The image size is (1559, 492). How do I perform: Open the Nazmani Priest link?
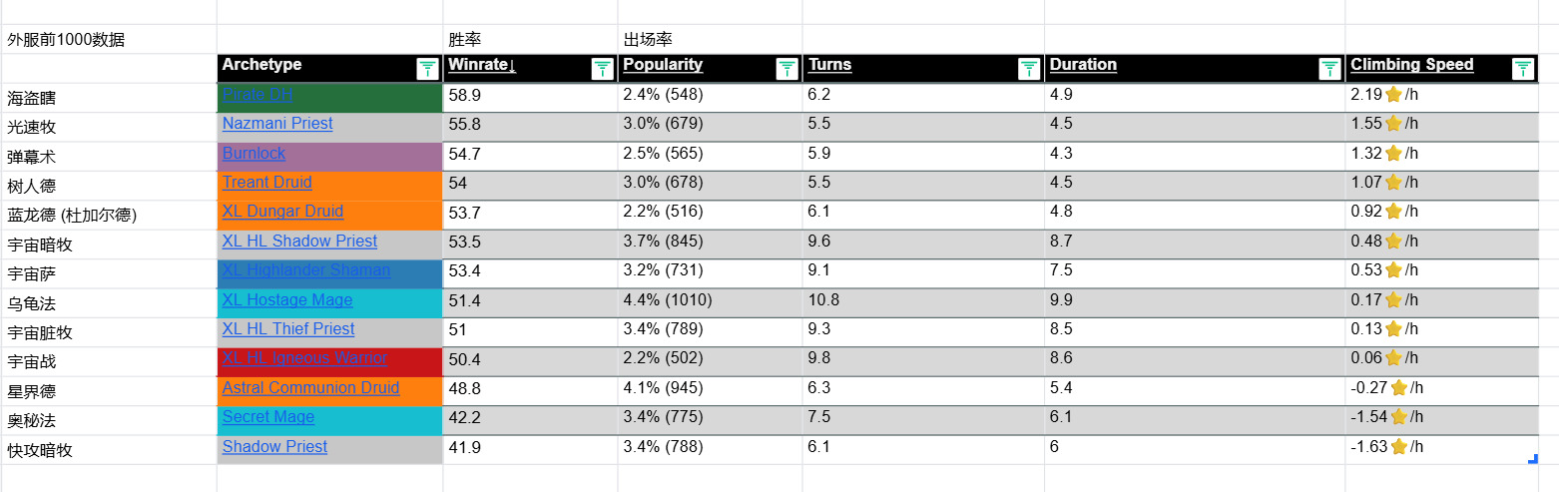(277, 124)
